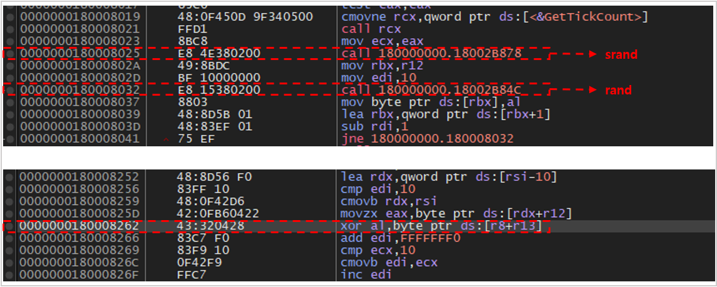Click the red jump arrow beside bytes 75 EF

[x=166, y=139]
